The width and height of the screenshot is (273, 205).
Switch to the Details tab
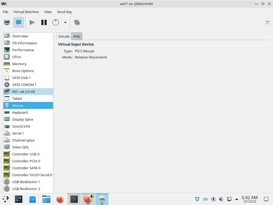coord(64,36)
